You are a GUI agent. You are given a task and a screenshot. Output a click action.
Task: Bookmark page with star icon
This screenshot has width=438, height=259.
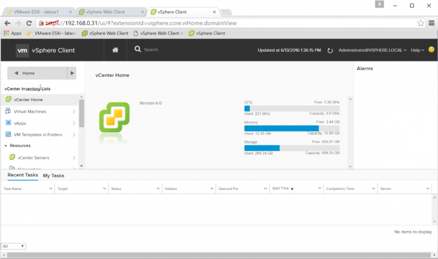click(421, 23)
